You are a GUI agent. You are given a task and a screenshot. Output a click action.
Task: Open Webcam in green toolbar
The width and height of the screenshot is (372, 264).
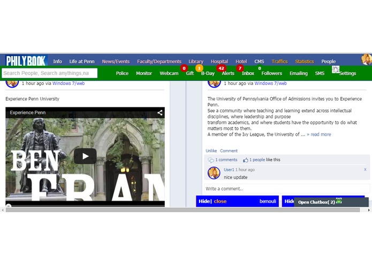[169, 73]
